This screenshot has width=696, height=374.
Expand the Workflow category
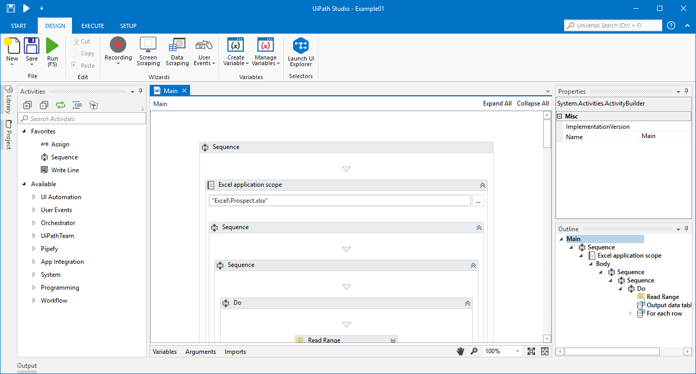(x=34, y=301)
